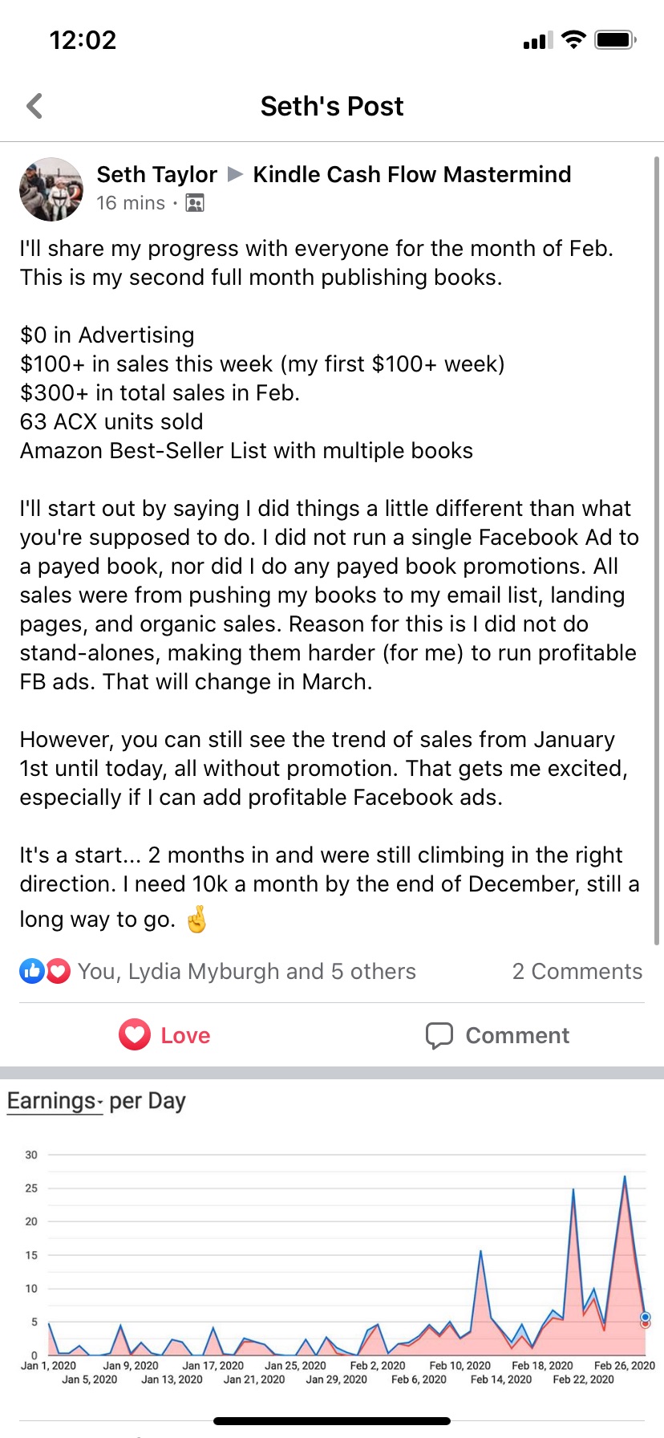Tap the blue Like reaction icon
664x1438 pixels.
[31, 972]
